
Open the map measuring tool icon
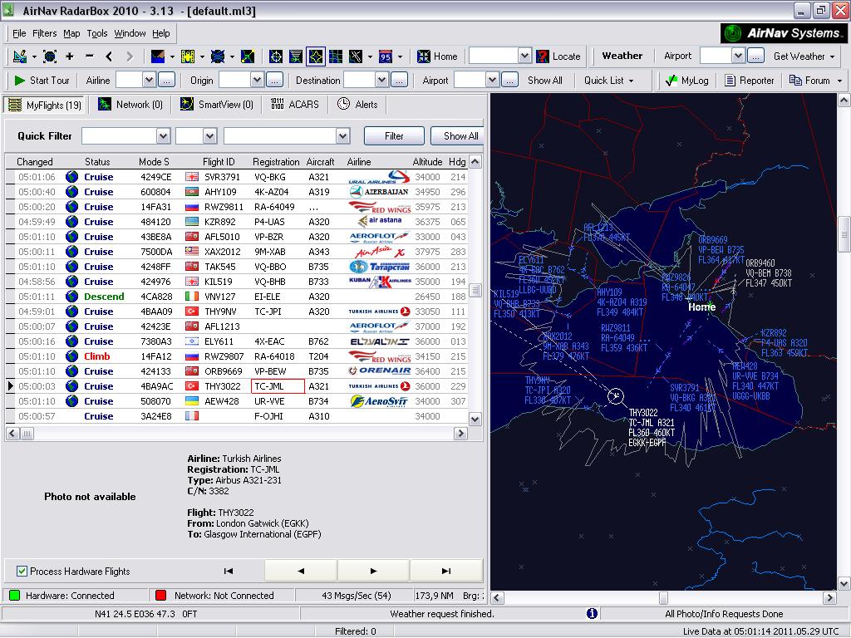coord(20,56)
